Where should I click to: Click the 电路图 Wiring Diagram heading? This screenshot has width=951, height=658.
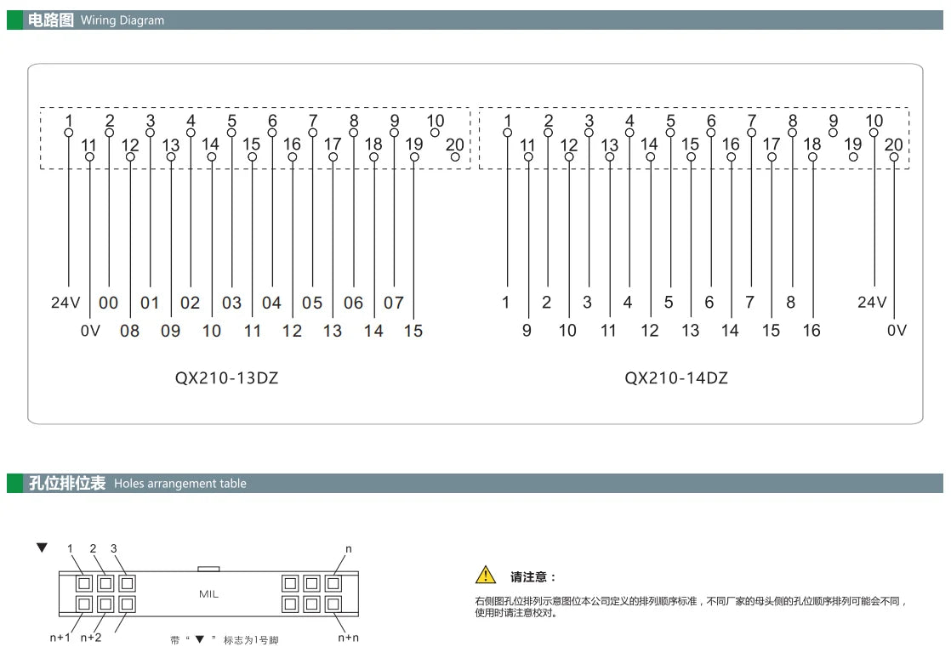(96, 20)
